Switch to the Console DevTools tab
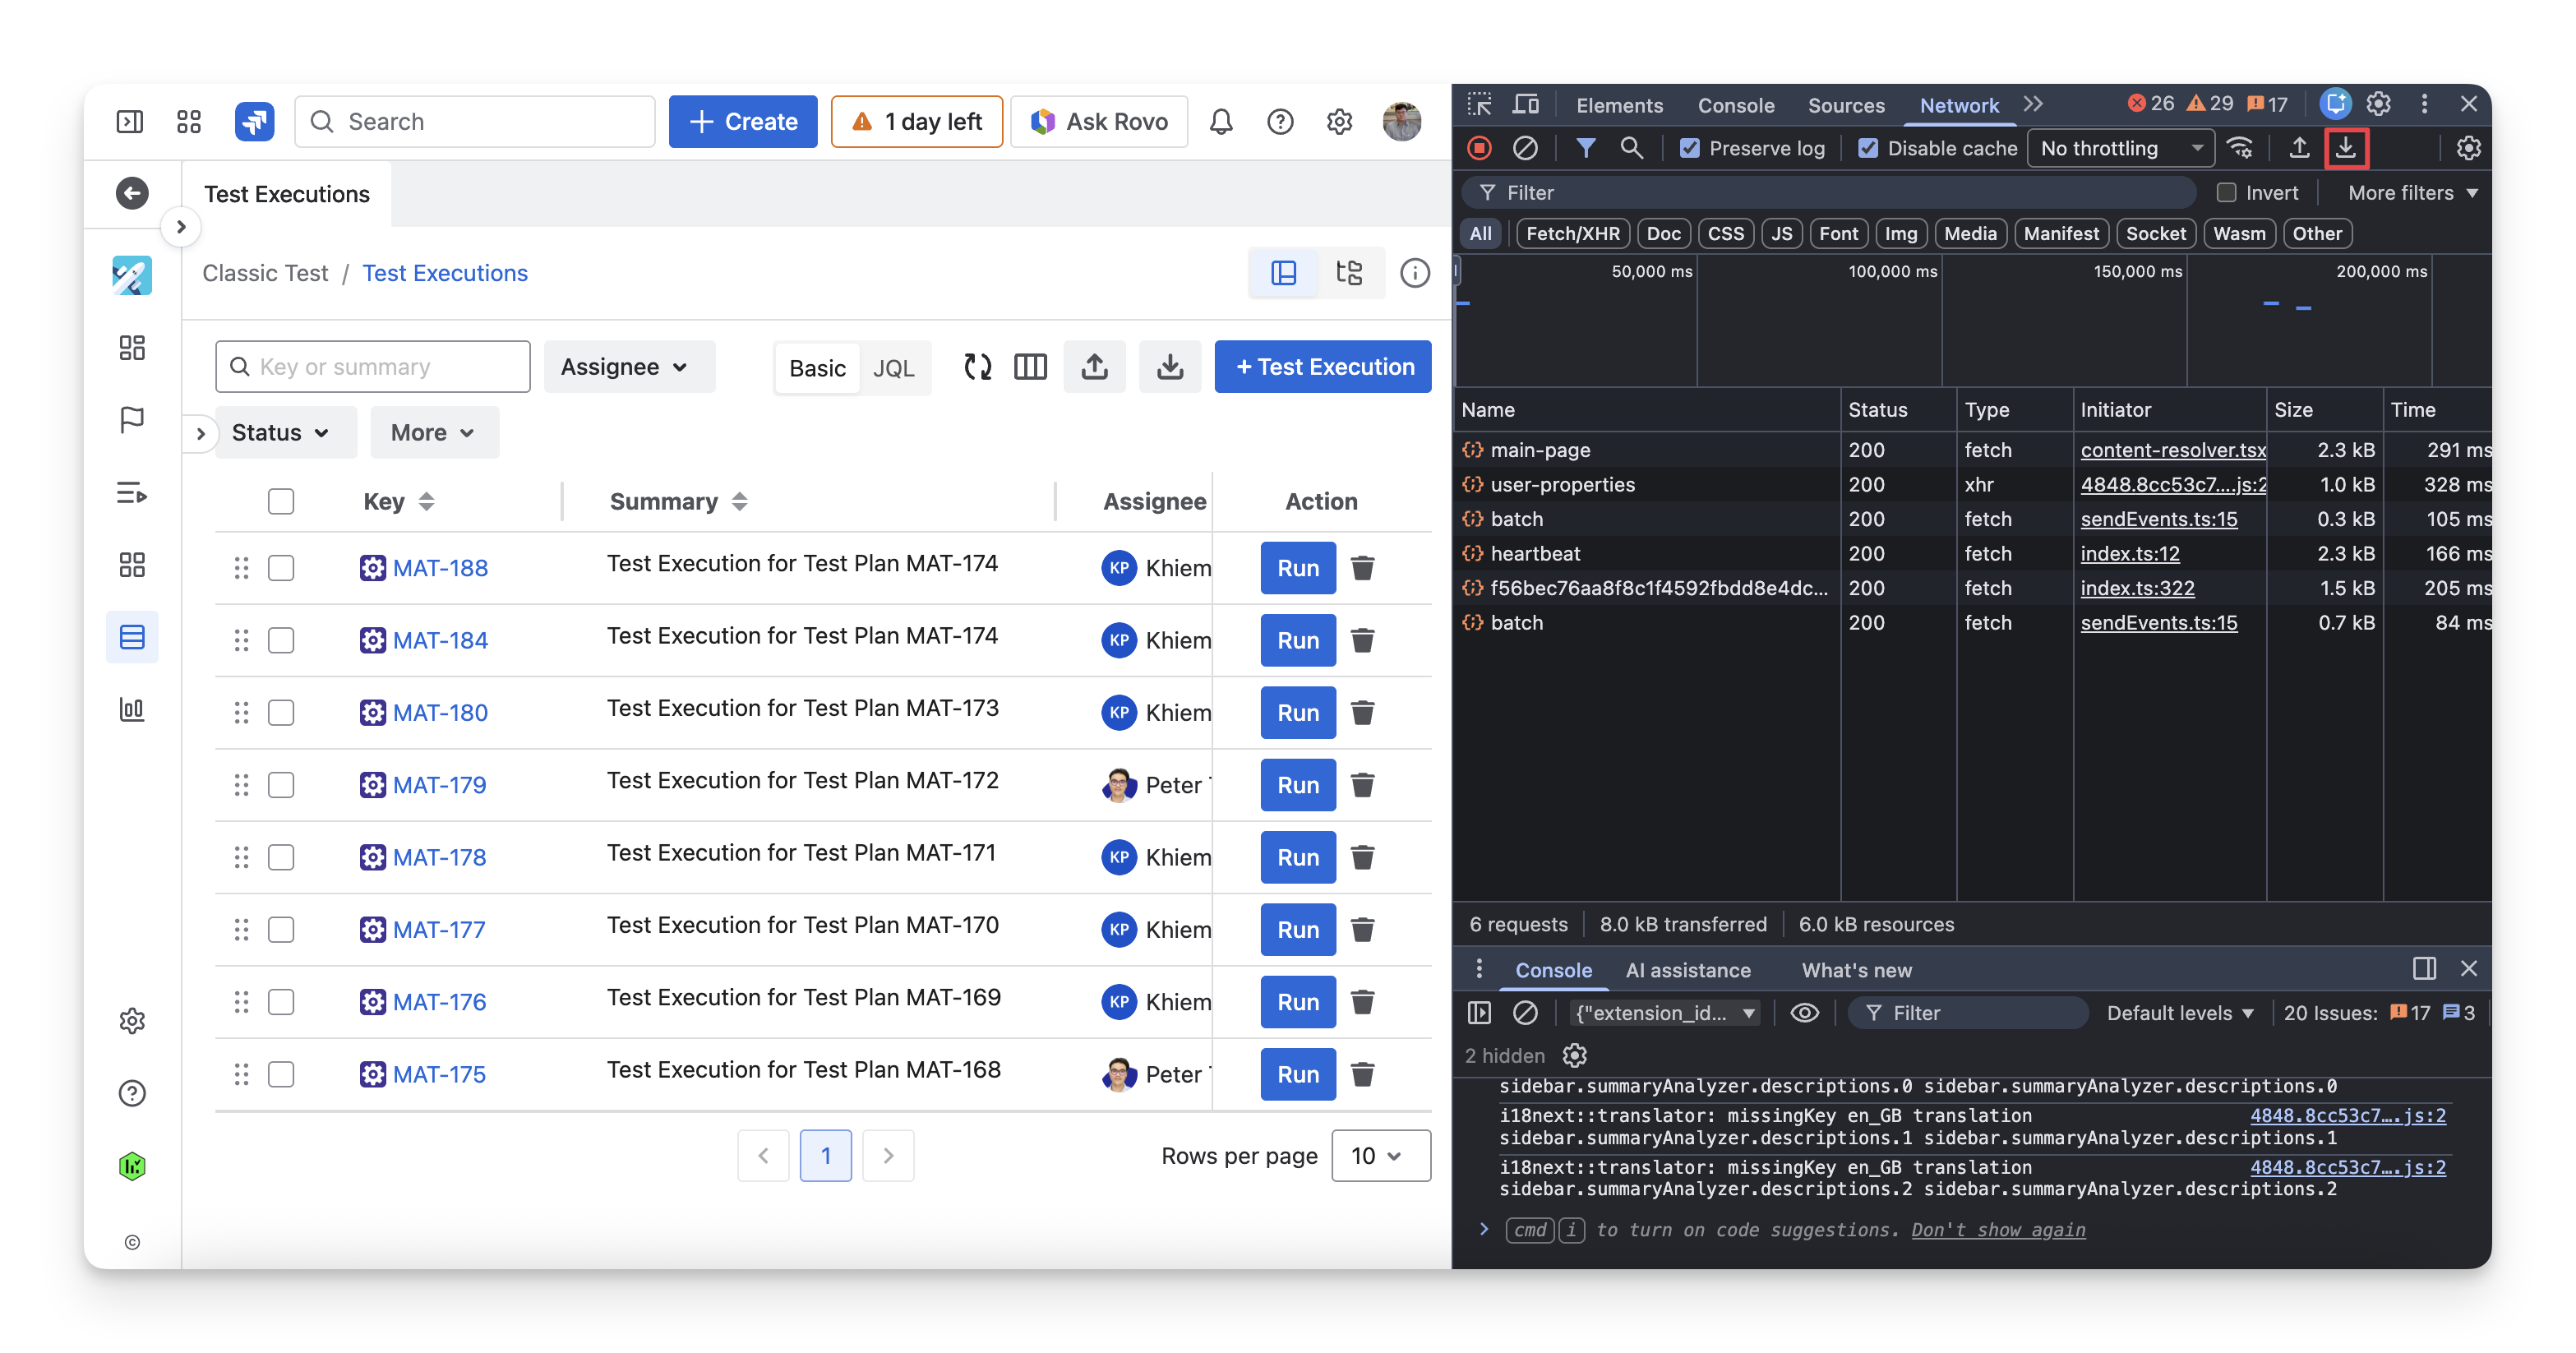The image size is (2576, 1353). click(x=1735, y=105)
